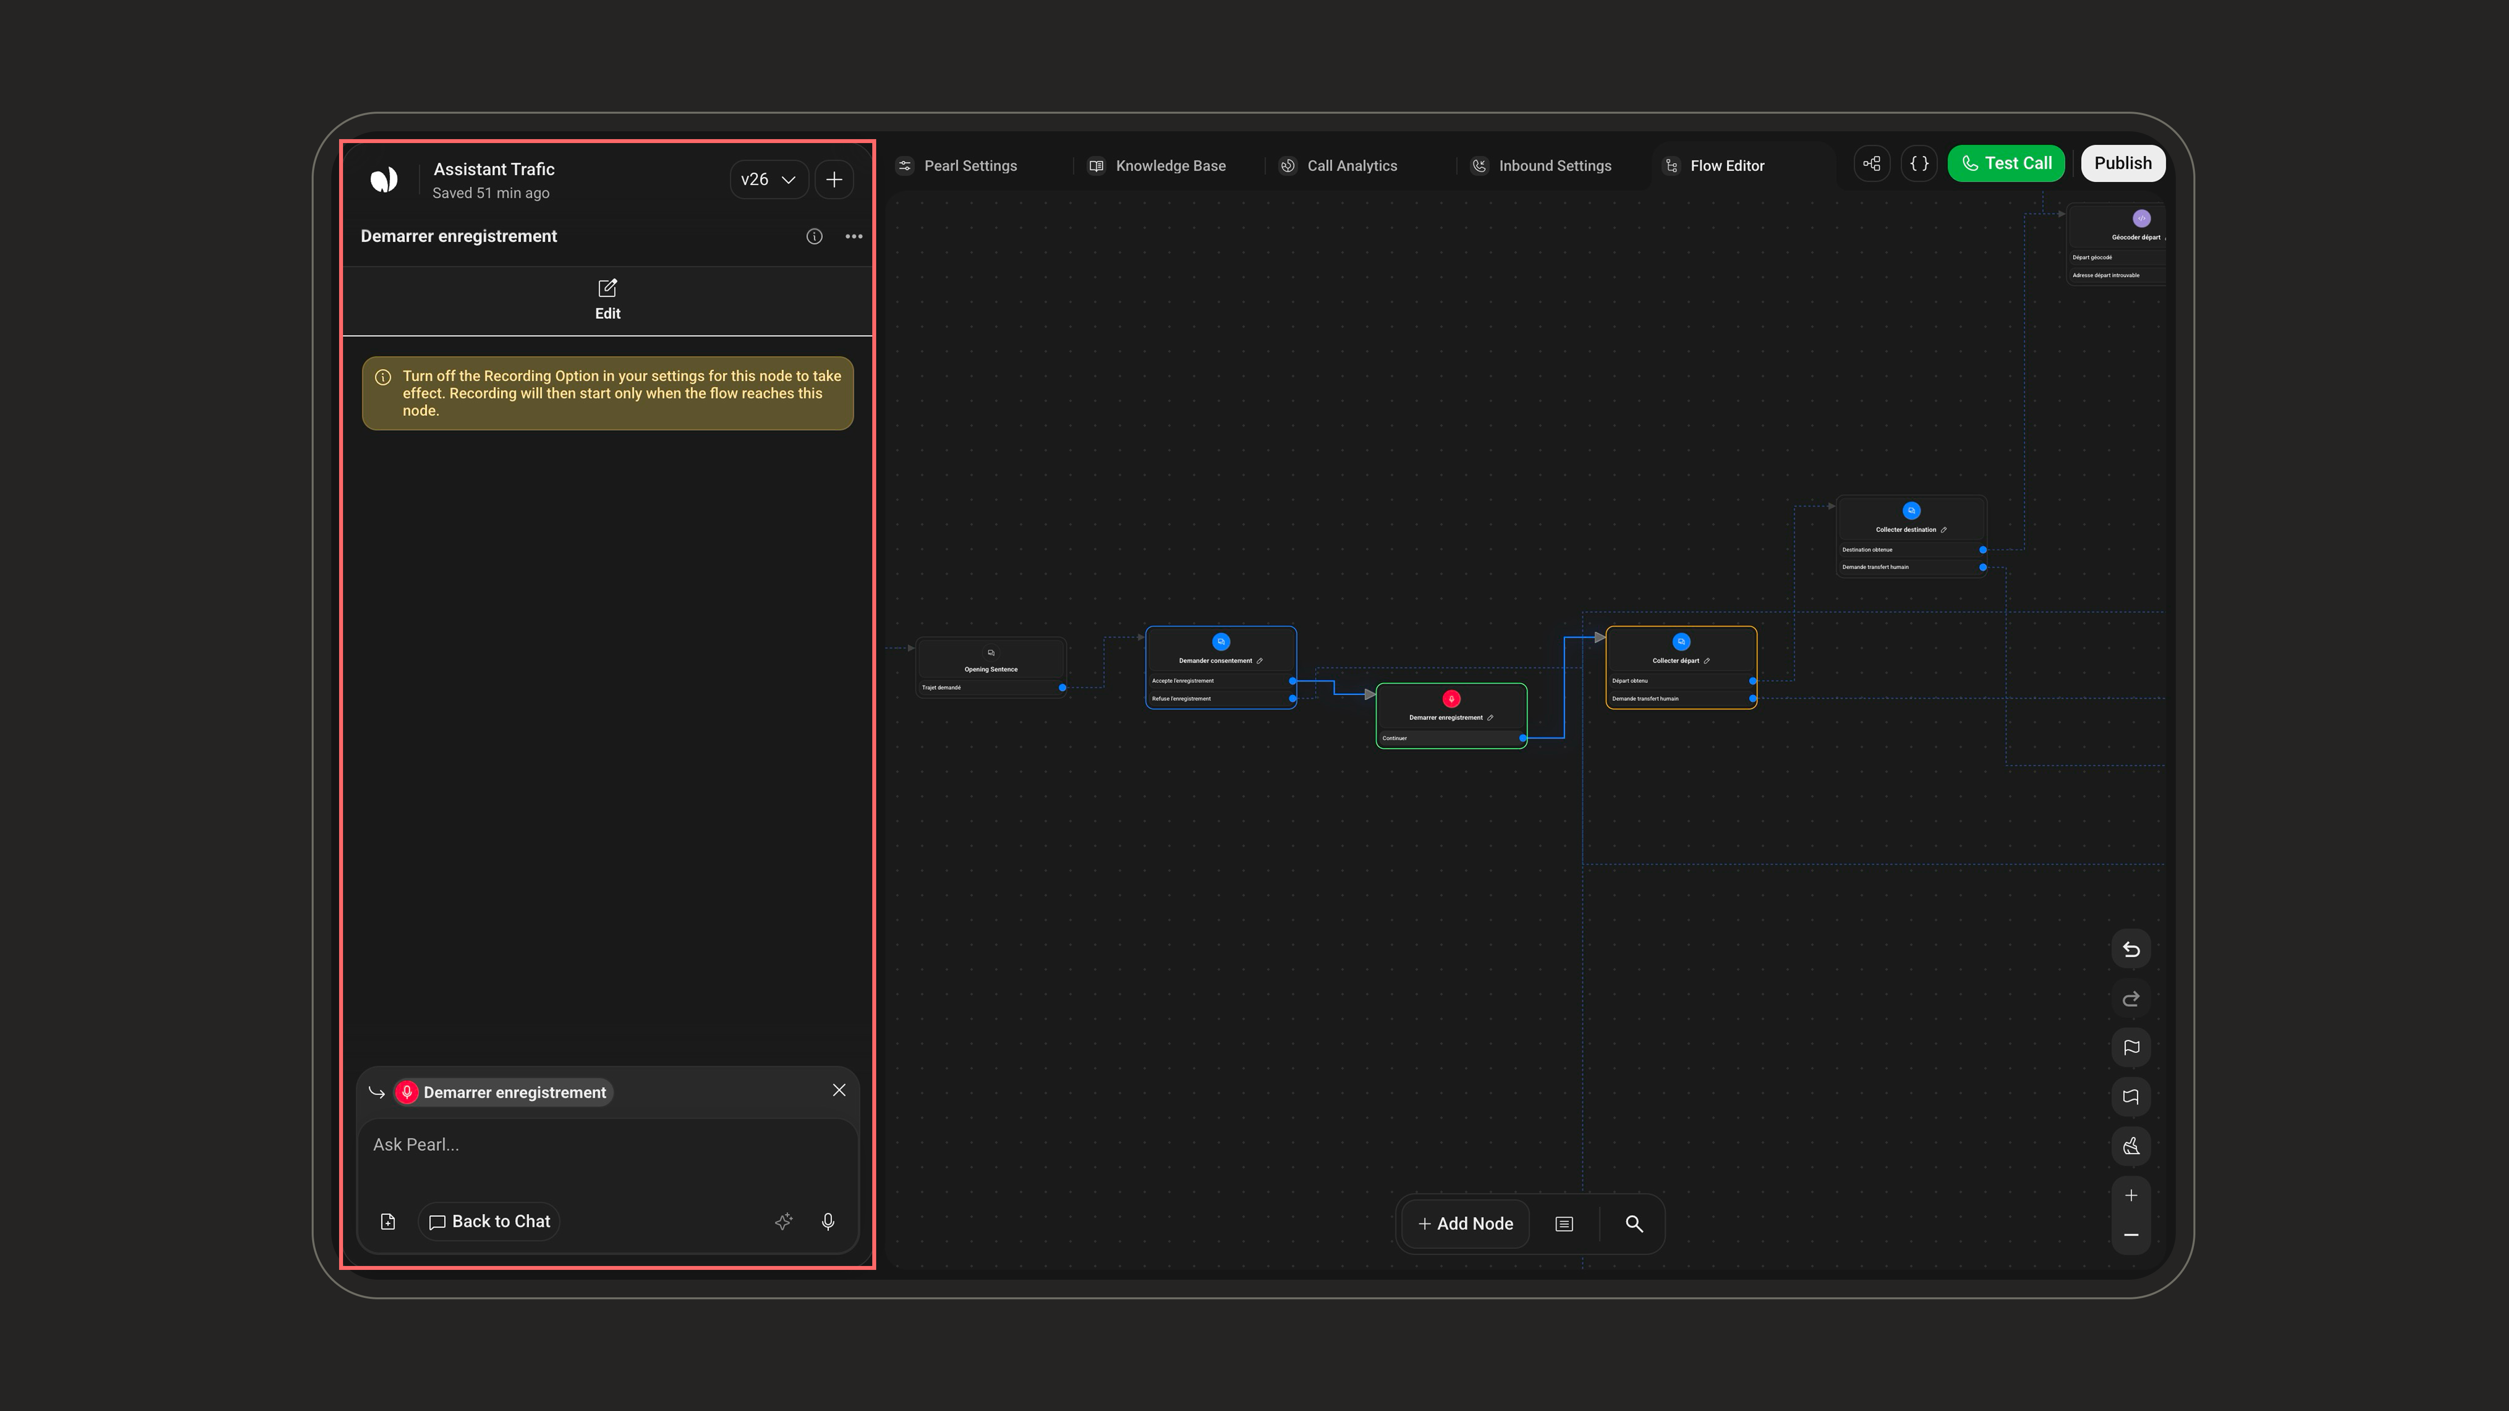Open the three-dot more options menu
The width and height of the screenshot is (2509, 1411).
(x=854, y=237)
